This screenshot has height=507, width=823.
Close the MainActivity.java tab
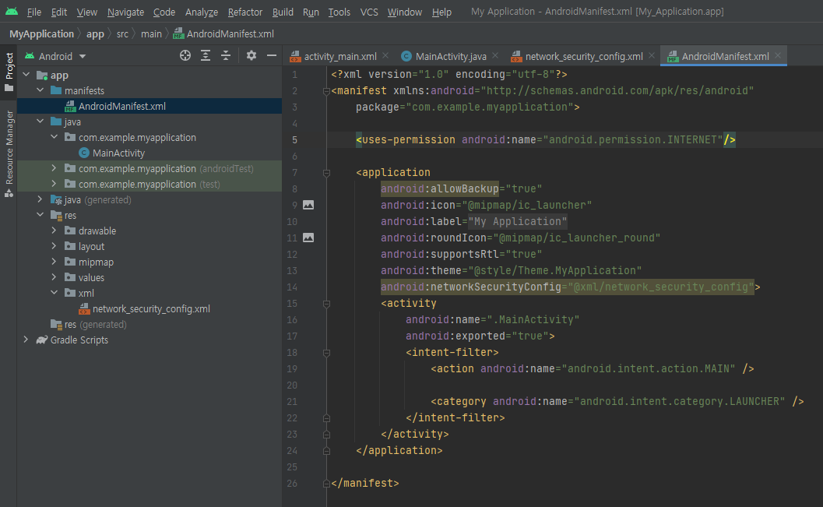pos(495,55)
